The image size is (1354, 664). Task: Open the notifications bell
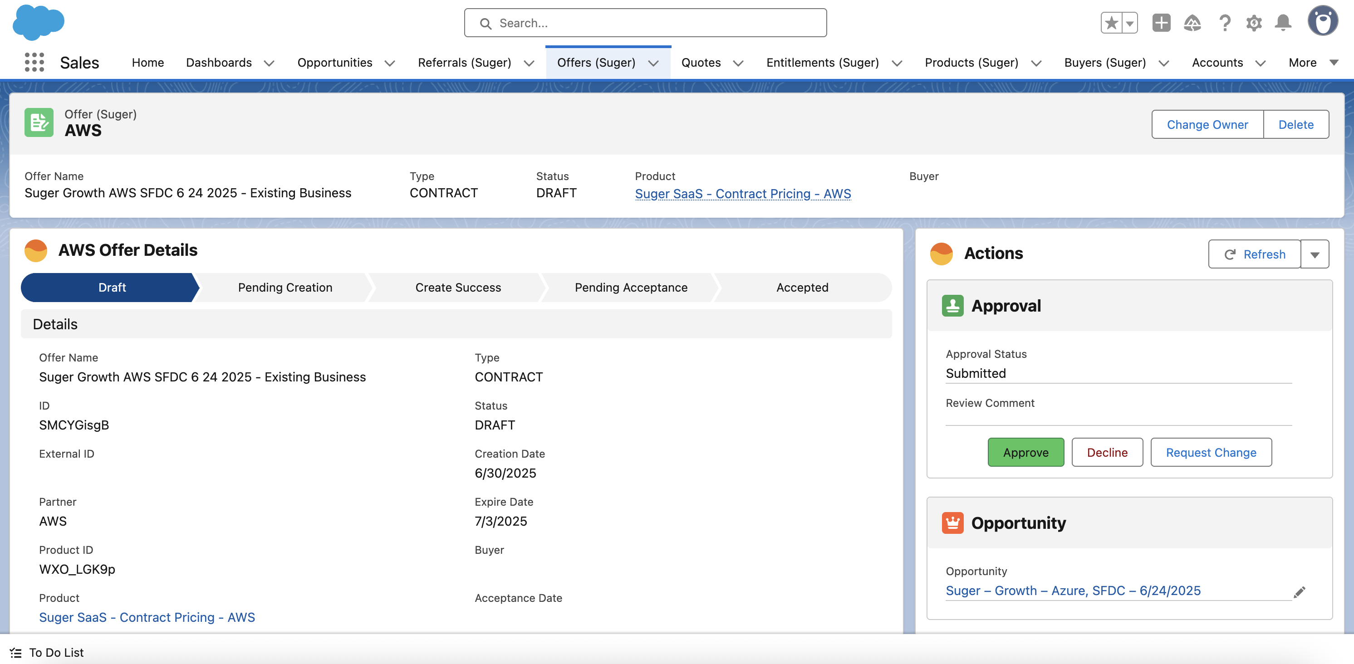pos(1283,23)
